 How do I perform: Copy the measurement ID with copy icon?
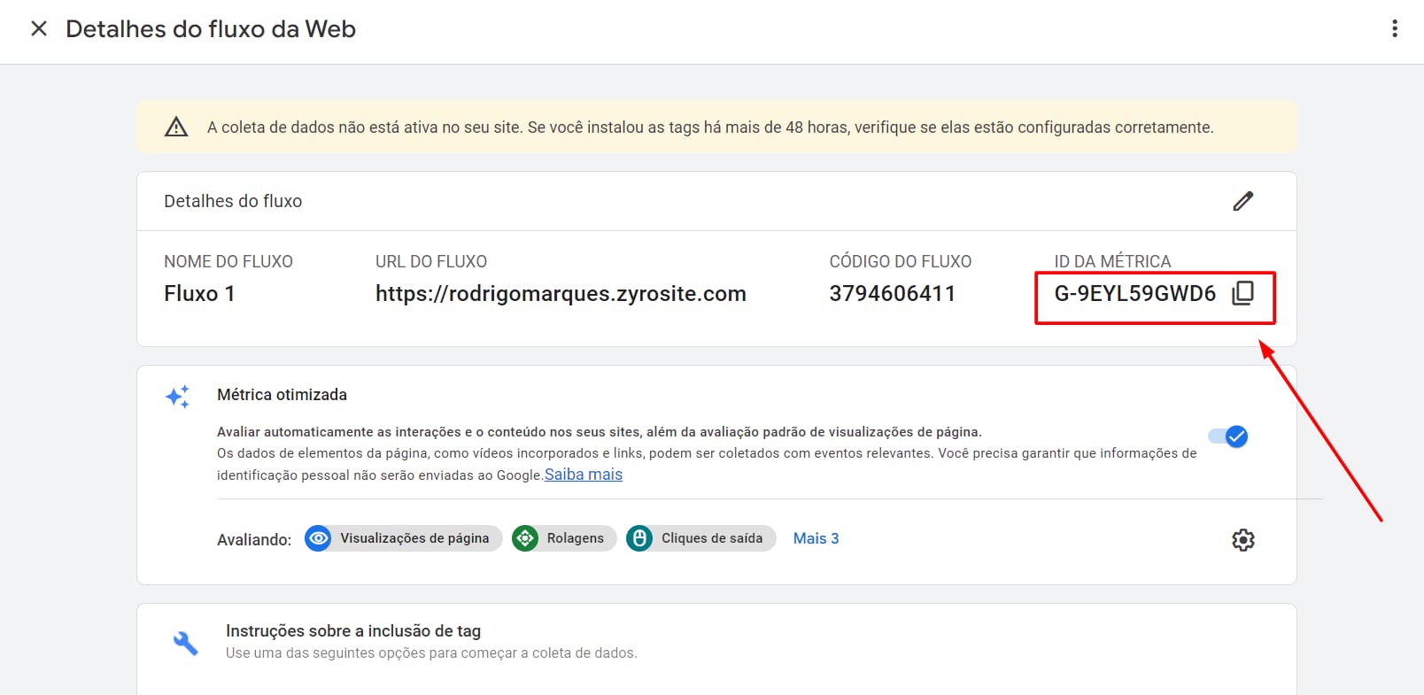pyautogui.click(x=1242, y=293)
